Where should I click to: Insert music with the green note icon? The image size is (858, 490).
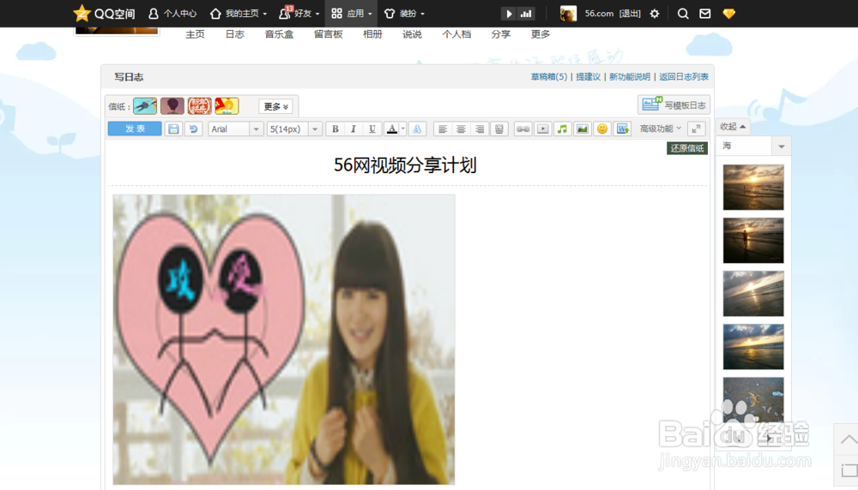tap(562, 128)
